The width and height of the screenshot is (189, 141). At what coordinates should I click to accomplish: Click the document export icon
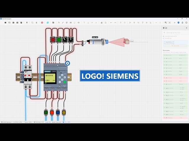pos(21,23)
